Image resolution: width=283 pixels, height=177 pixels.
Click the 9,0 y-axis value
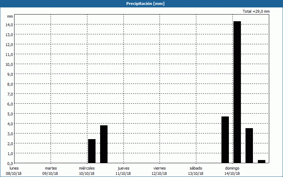coord(10,74)
